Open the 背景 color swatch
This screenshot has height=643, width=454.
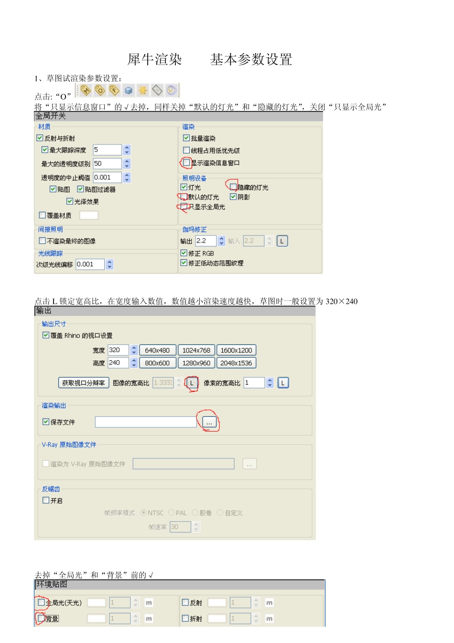coord(97,618)
